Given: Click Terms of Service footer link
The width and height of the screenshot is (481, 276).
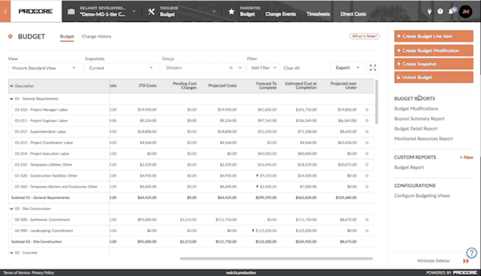Looking at the screenshot, I should [x=16, y=273].
